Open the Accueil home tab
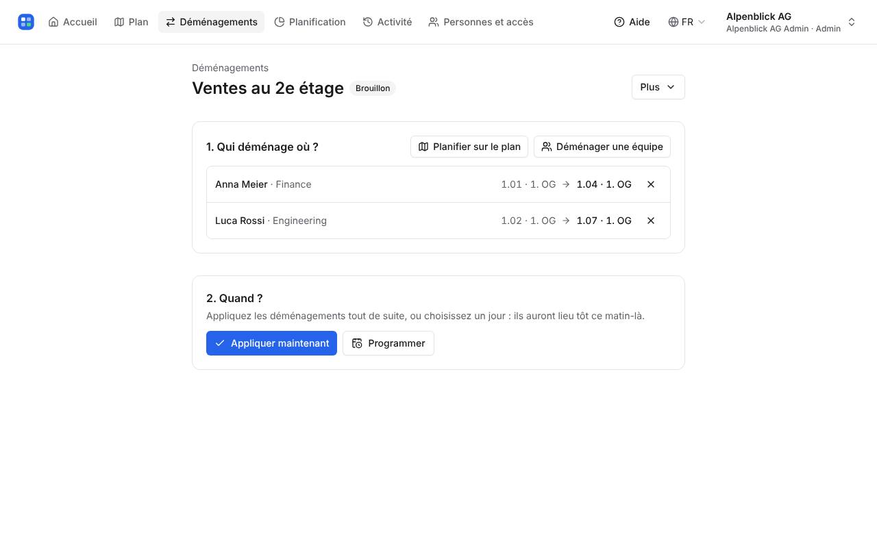This screenshot has height=548, width=877. pyautogui.click(x=73, y=22)
